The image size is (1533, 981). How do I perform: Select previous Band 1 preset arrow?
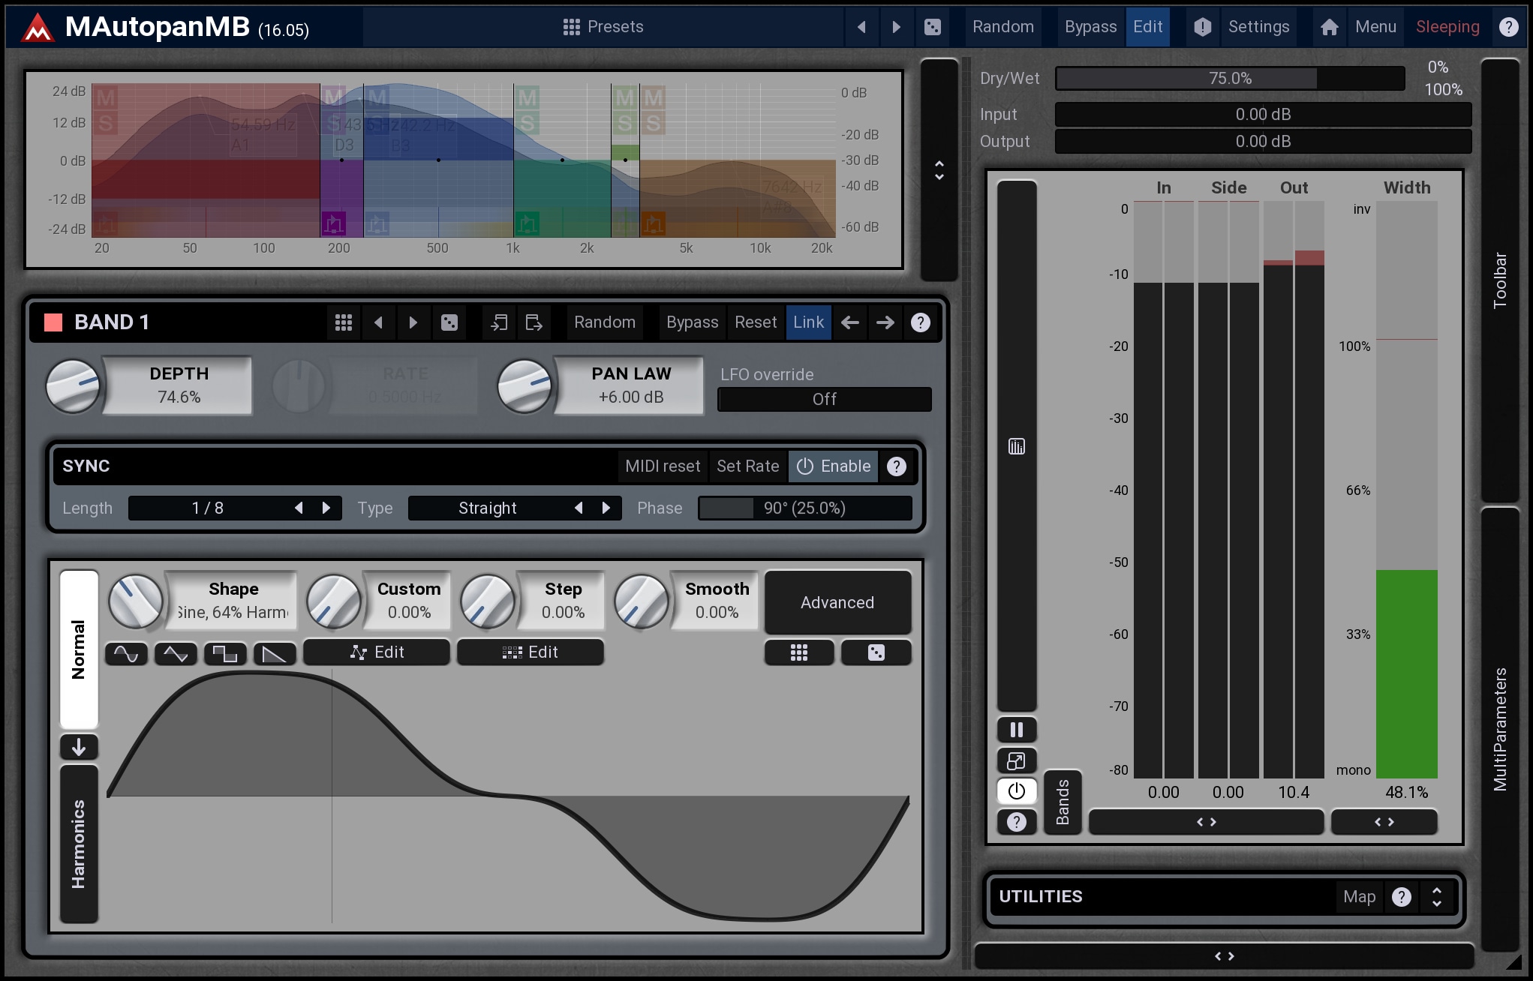[378, 322]
